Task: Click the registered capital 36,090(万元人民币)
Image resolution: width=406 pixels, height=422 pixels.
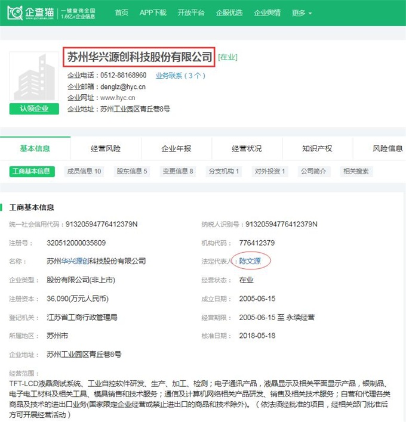Action: [x=78, y=299]
